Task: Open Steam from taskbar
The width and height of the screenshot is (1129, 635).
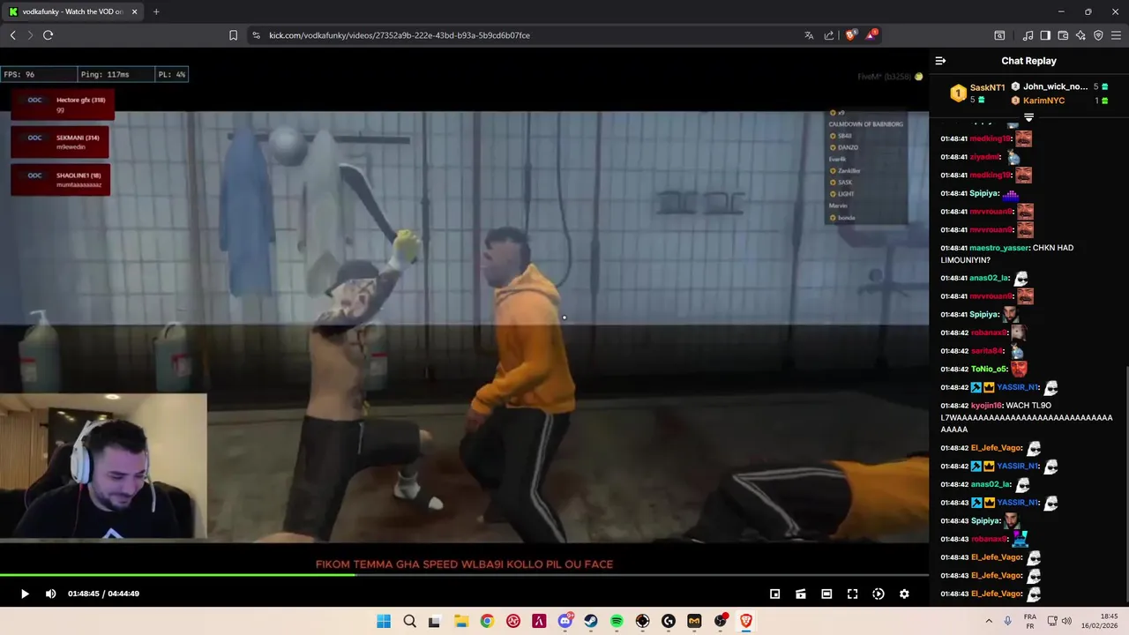Action: pyautogui.click(x=591, y=621)
